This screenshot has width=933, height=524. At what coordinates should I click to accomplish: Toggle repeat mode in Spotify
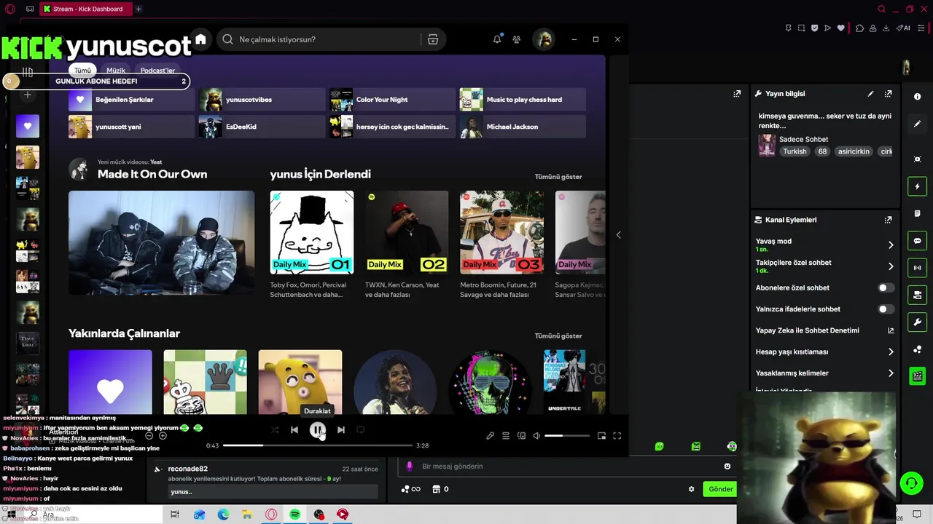(x=360, y=430)
